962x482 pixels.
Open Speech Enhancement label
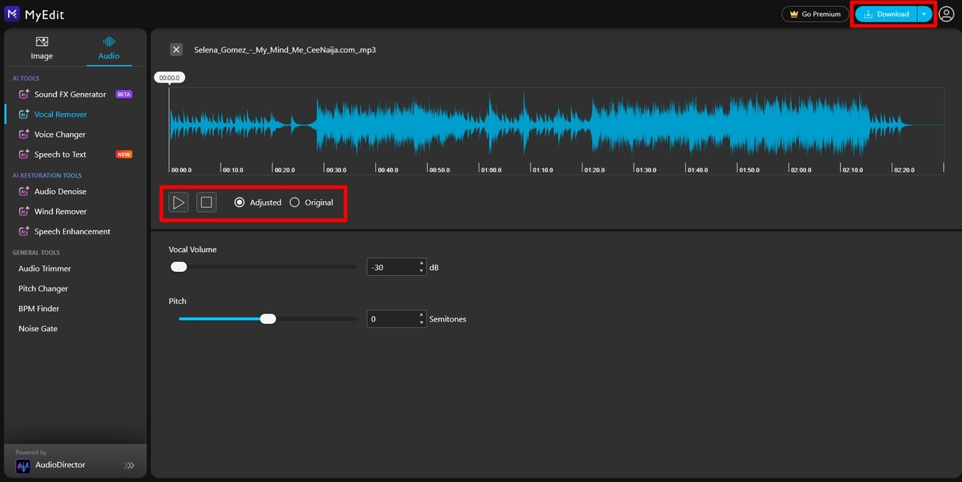click(73, 231)
